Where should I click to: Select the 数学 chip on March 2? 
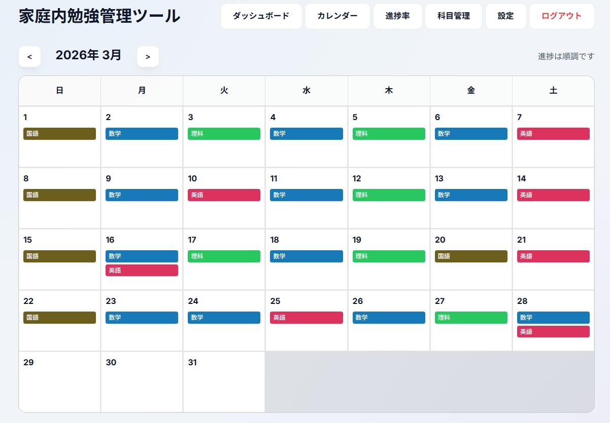(x=142, y=134)
